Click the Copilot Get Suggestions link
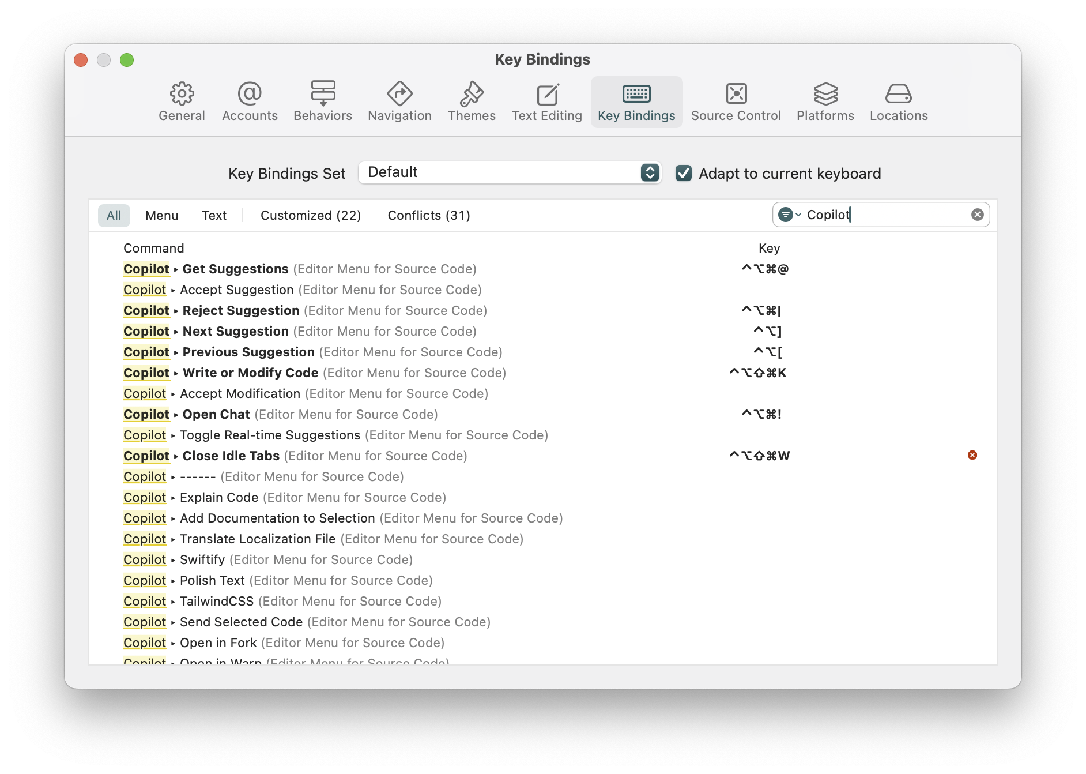Viewport: 1086px width, 774px height. (x=146, y=269)
